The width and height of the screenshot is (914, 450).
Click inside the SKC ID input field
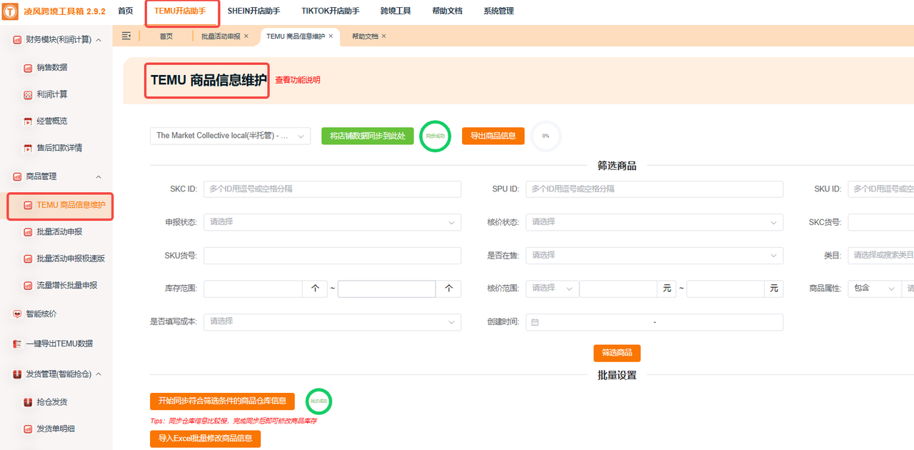point(332,189)
